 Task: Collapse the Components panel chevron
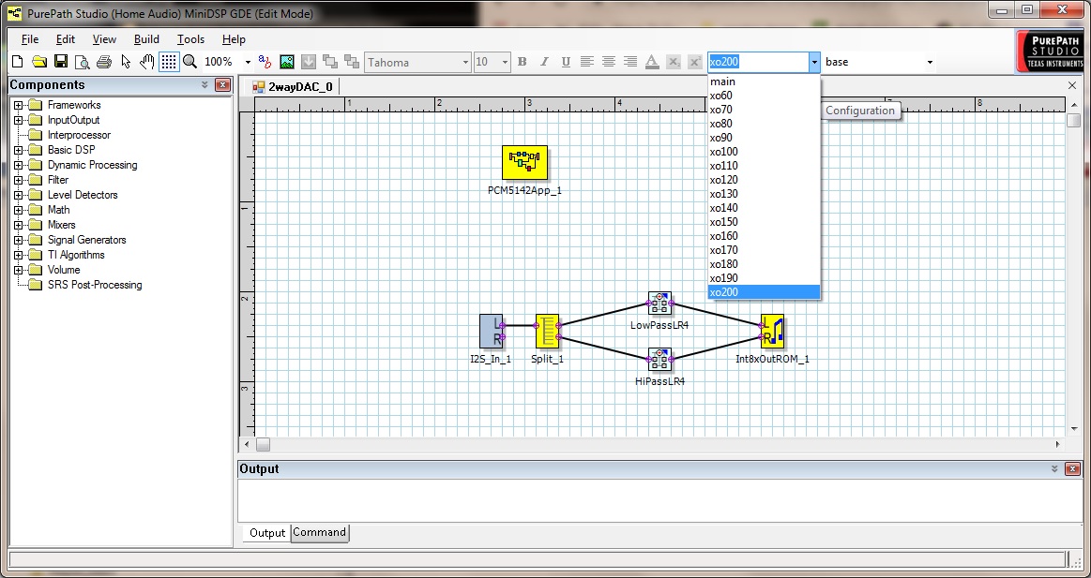205,84
